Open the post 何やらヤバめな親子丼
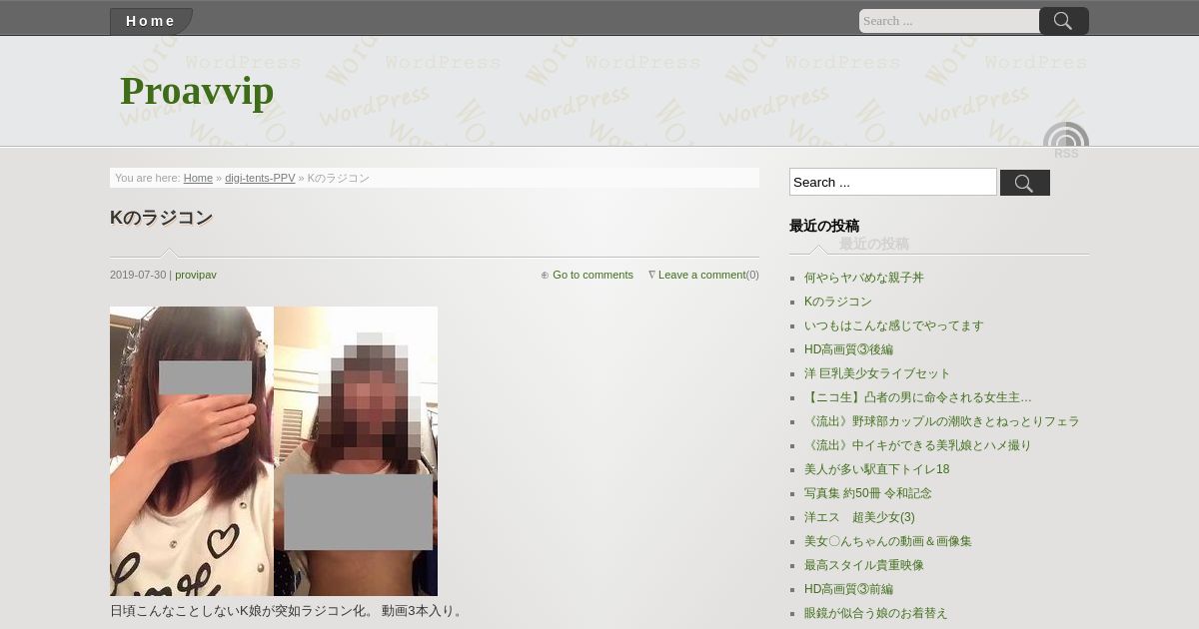Viewport: 1199px width, 629px height. point(864,278)
